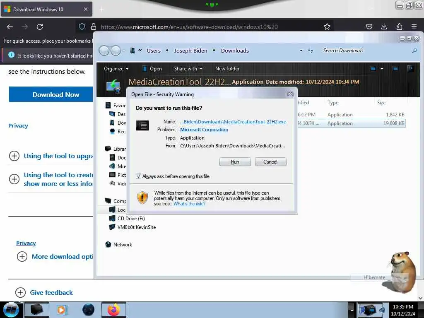Toggle Always ask before opening this file
The height and width of the screenshot is (318, 424).
tap(138, 176)
